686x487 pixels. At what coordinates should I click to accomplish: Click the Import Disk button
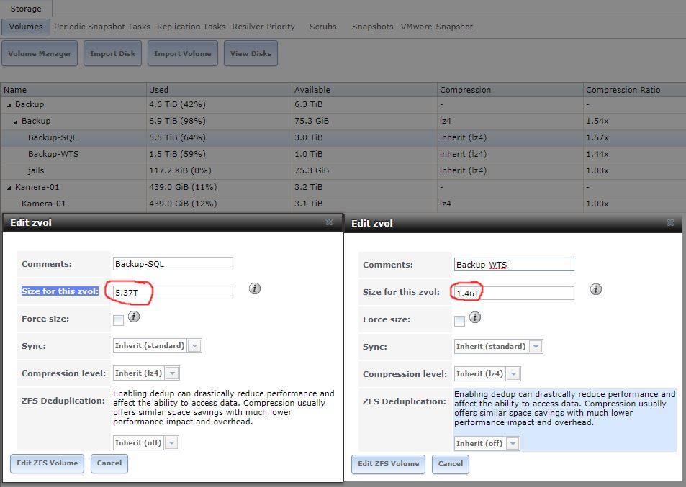click(112, 53)
